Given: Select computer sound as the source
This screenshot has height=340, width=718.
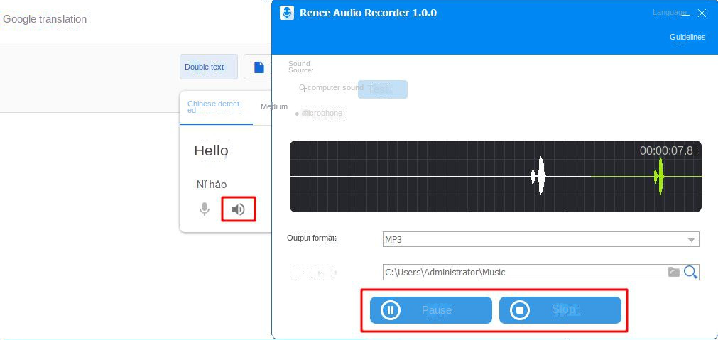Looking at the screenshot, I should pyautogui.click(x=303, y=88).
